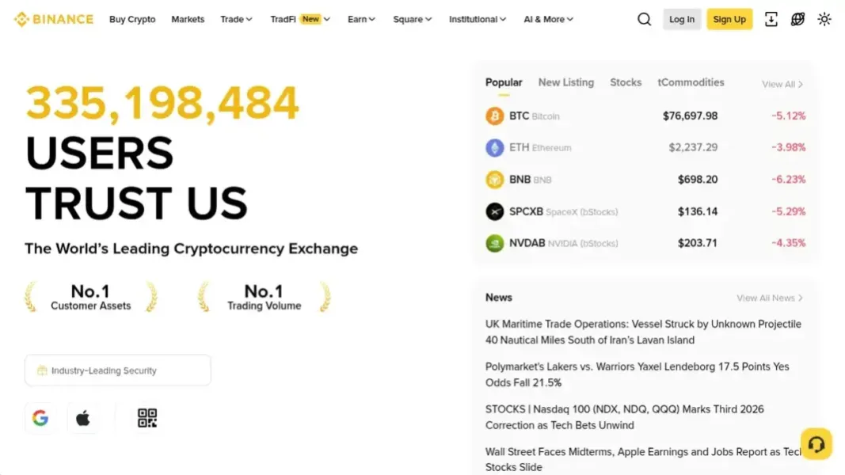Screen dimensions: 845x475
Task: Click ETH price $2,237.29
Action: click(692, 147)
